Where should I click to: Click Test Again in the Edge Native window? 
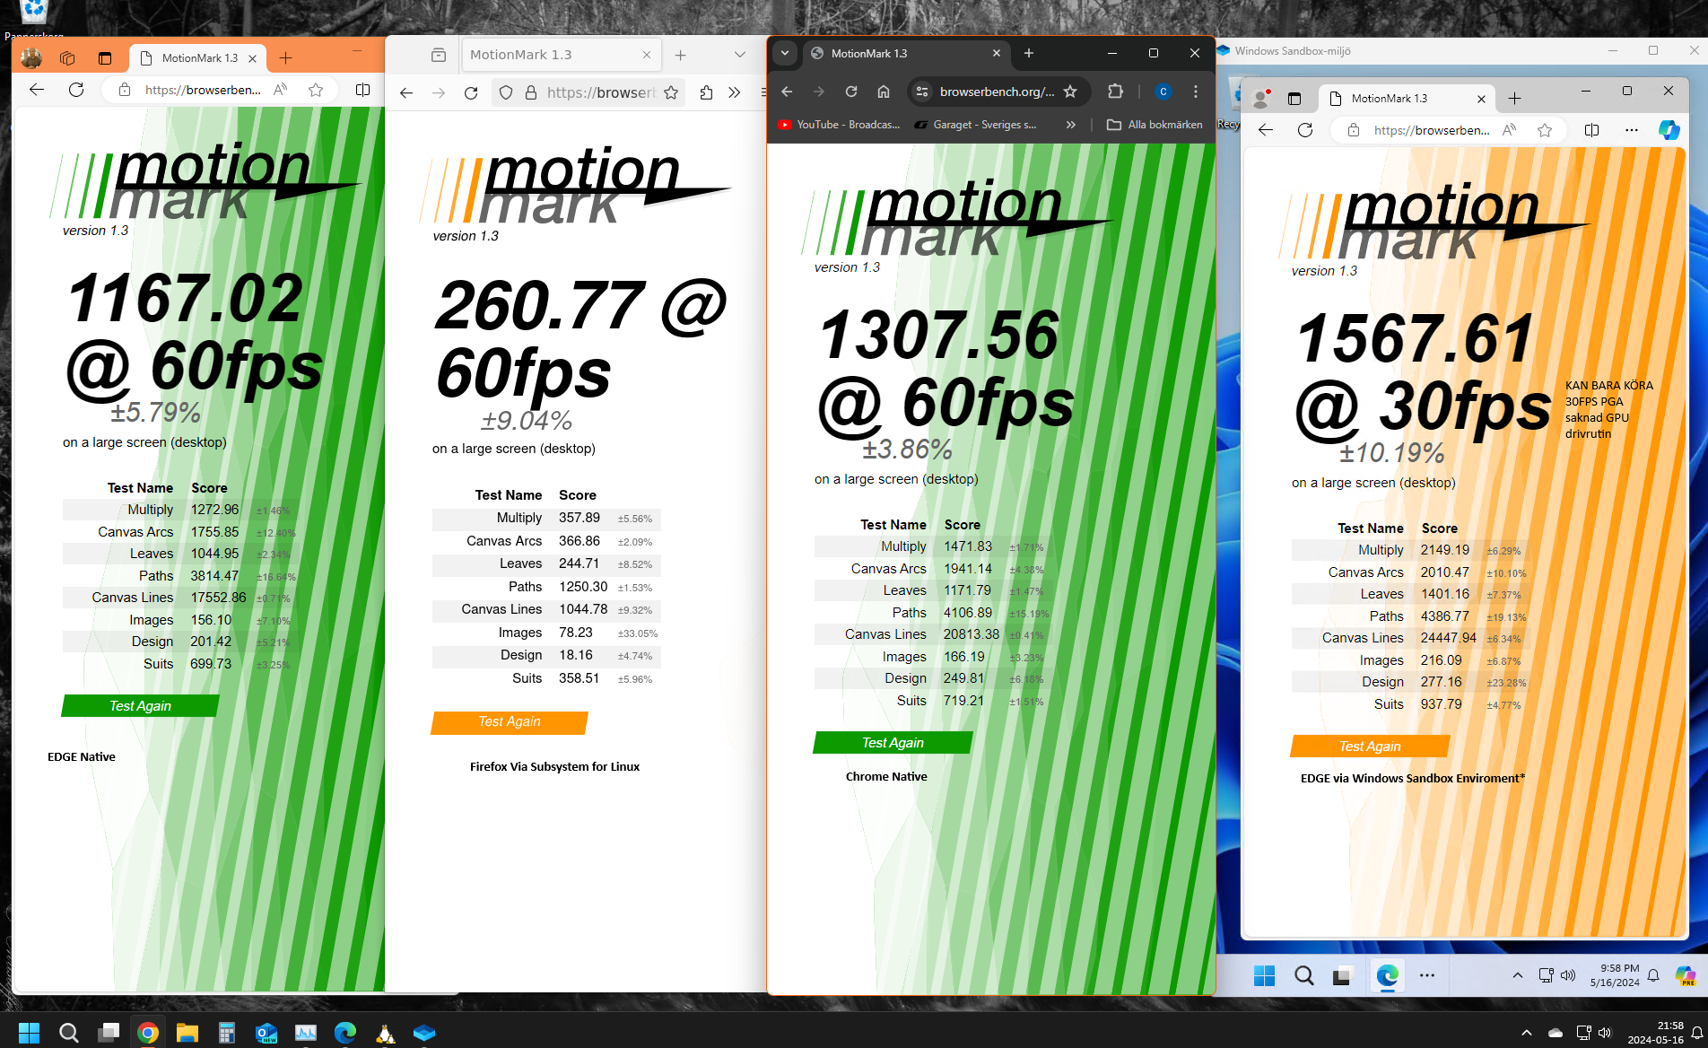coord(140,706)
